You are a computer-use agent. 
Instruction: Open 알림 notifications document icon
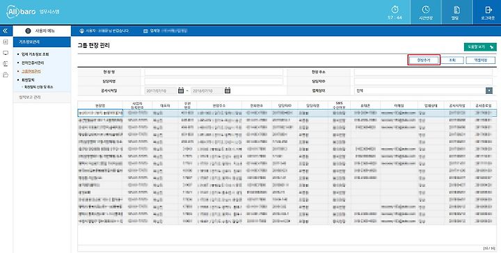coord(456,10)
